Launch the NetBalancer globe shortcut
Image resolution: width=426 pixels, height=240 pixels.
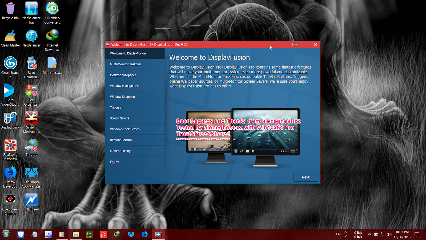click(x=31, y=38)
